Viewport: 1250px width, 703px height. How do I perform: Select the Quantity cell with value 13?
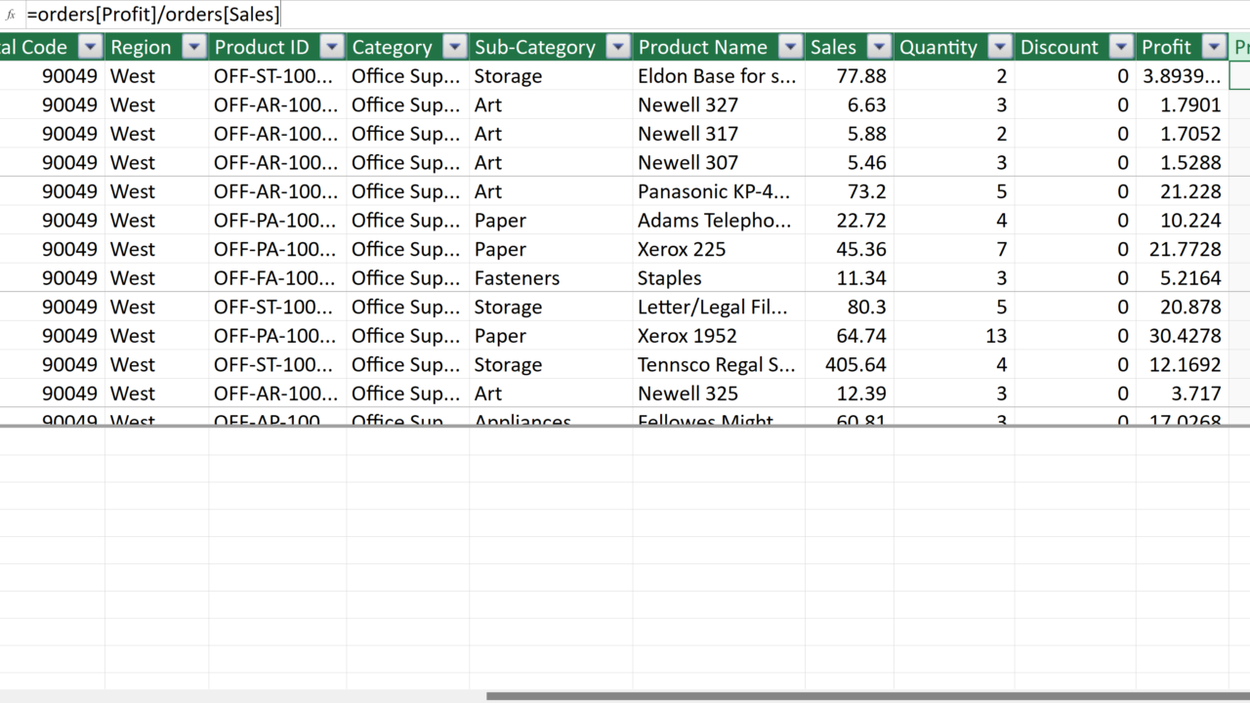[x=953, y=336]
